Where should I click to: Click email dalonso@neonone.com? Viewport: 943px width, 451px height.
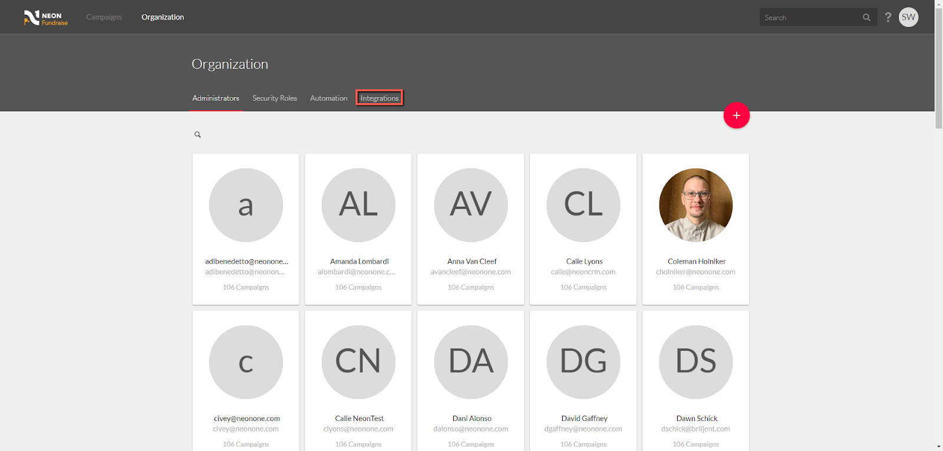(470, 429)
